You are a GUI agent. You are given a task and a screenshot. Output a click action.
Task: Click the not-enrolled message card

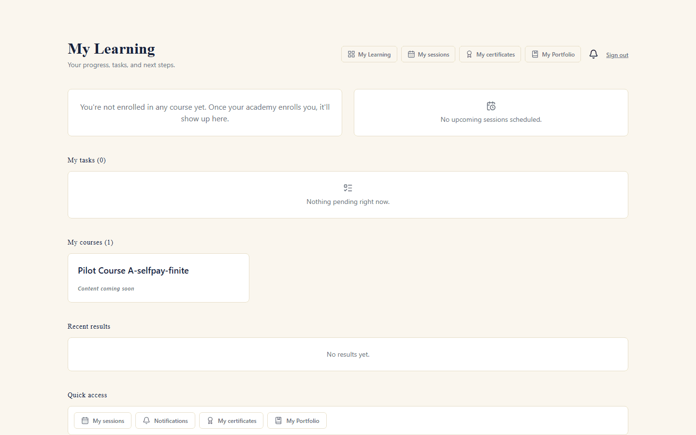[x=205, y=113]
